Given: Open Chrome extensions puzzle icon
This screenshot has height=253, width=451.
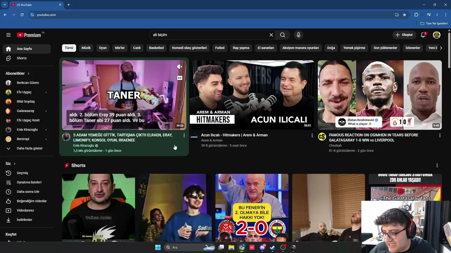Looking at the screenshot, I should tap(416, 15).
